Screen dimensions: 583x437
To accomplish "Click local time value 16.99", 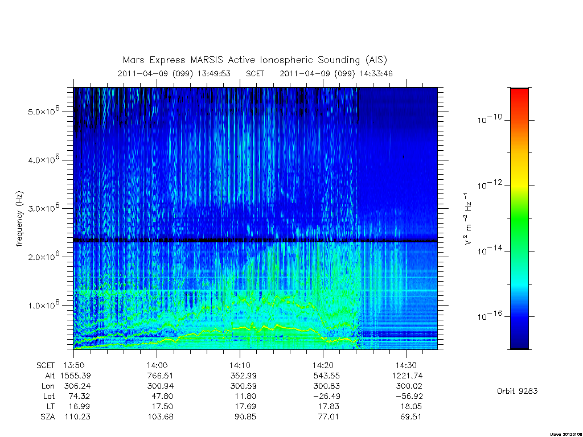I will [79, 406].
